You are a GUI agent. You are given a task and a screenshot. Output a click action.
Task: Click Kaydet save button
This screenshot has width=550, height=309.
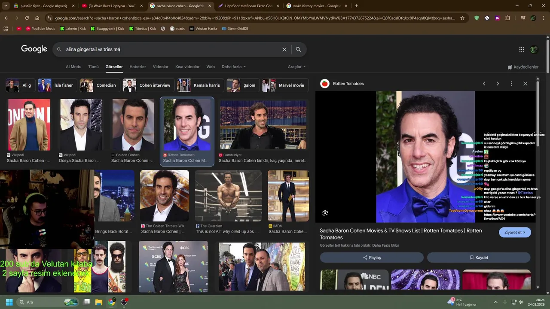479,257
